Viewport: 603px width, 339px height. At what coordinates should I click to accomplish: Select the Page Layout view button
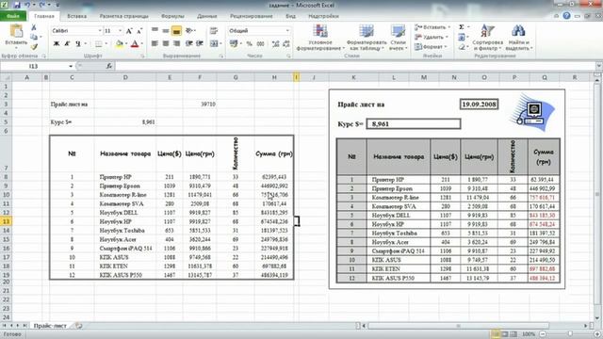point(505,334)
